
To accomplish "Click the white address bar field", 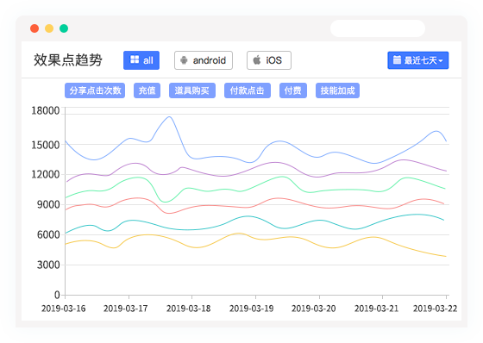I will pos(378,28).
